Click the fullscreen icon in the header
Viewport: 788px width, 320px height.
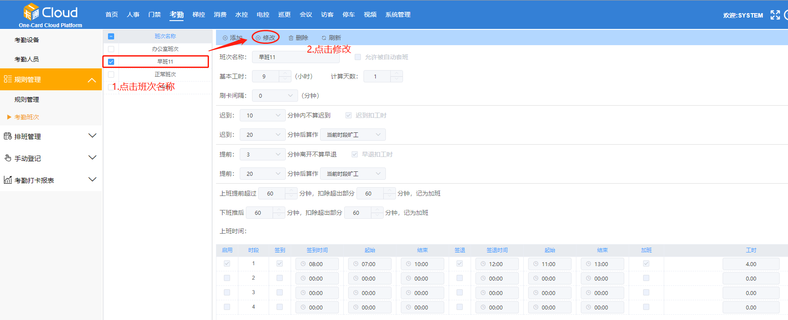click(775, 15)
